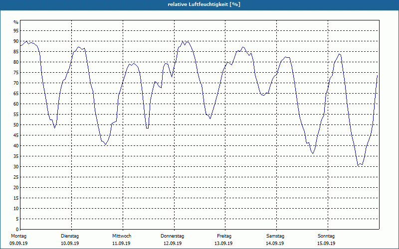The image size is (399, 249).
Task: Select the date '14.09.19'
Action: (x=275, y=244)
